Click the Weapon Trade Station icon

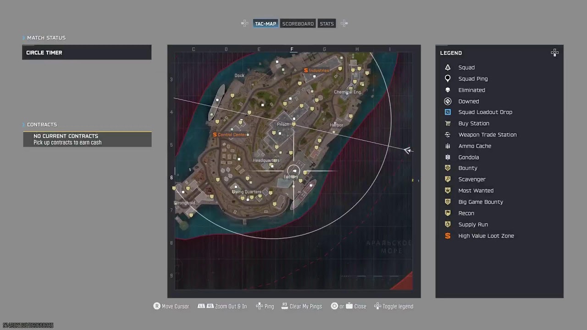tap(448, 135)
